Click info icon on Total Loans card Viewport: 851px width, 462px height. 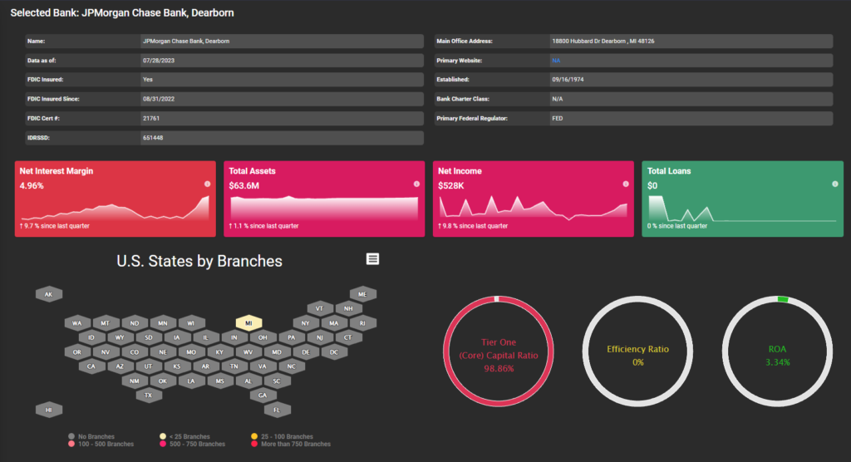pos(835,184)
